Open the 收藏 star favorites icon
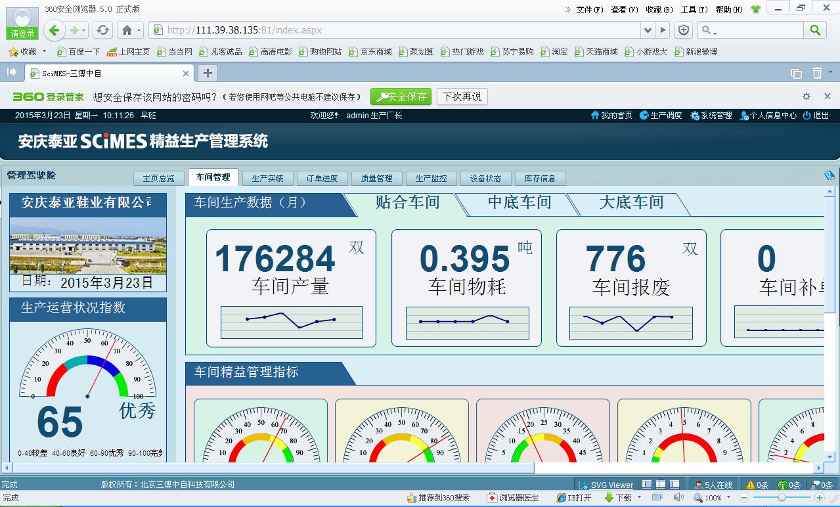 (x=12, y=51)
